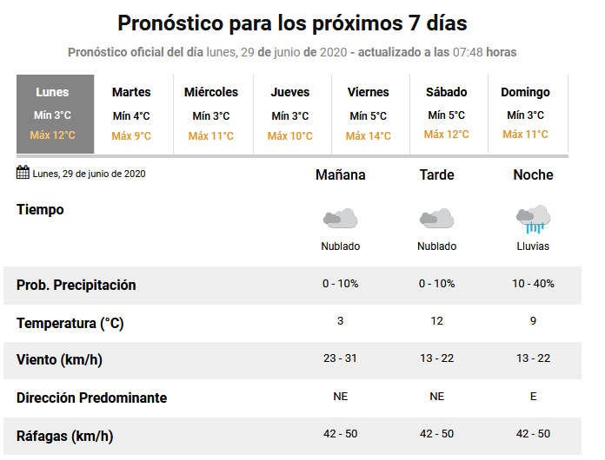Image resolution: width=605 pixels, height=460 pixels.
Task: Open the Miércoles day tab
Action: (211, 114)
